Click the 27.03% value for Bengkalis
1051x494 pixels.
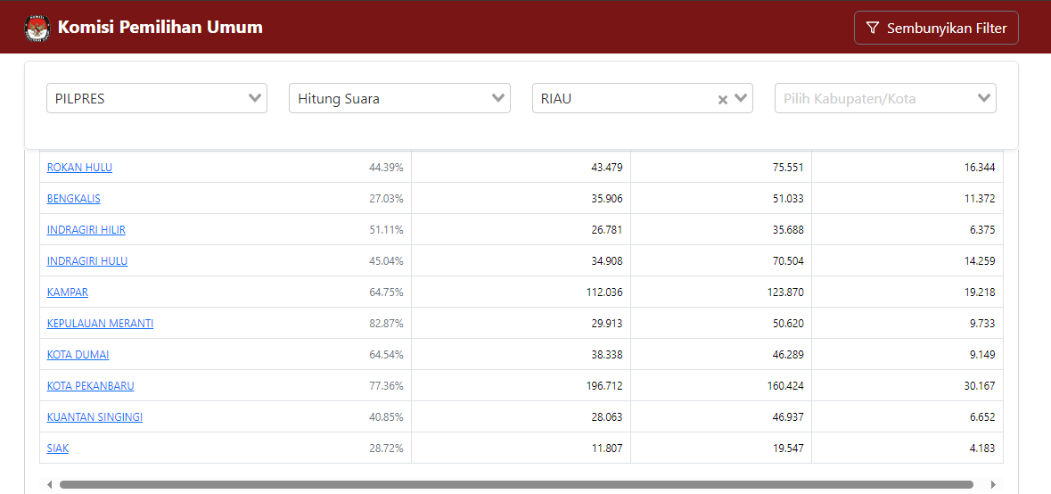(x=386, y=199)
